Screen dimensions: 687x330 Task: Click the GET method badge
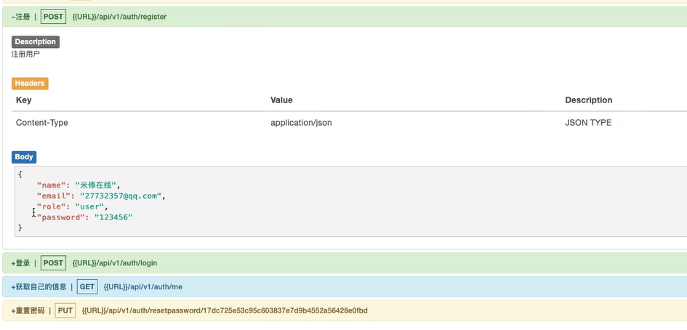(x=87, y=286)
